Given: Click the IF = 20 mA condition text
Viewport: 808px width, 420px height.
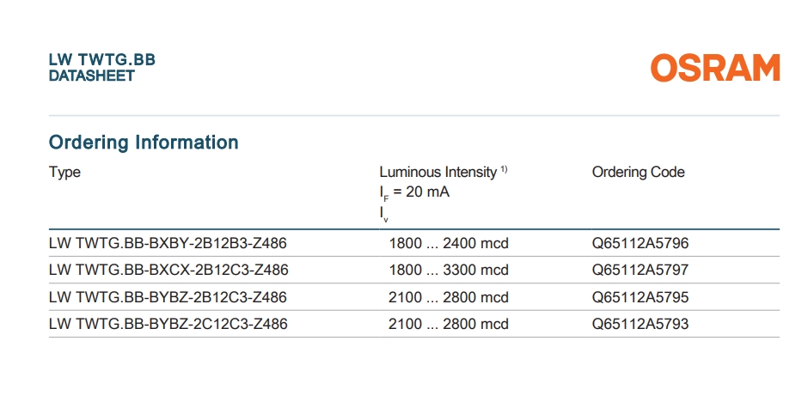Looking at the screenshot, I should pyautogui.click(x=414, y=192).
